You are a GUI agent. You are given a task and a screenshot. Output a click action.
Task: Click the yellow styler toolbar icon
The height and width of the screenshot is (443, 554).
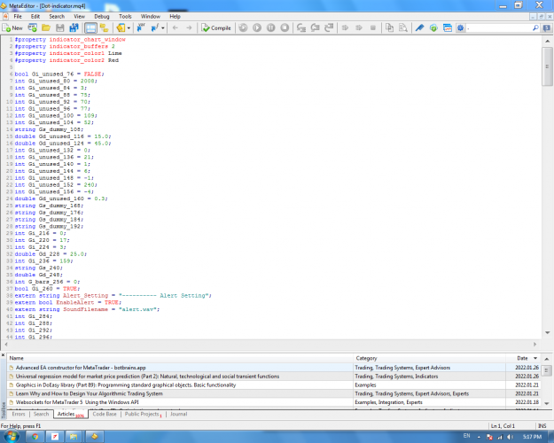[x=121, y=27]
